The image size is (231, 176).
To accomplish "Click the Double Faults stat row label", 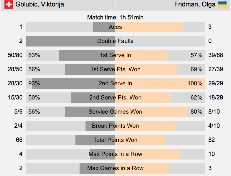I will (x=115, y=41).
